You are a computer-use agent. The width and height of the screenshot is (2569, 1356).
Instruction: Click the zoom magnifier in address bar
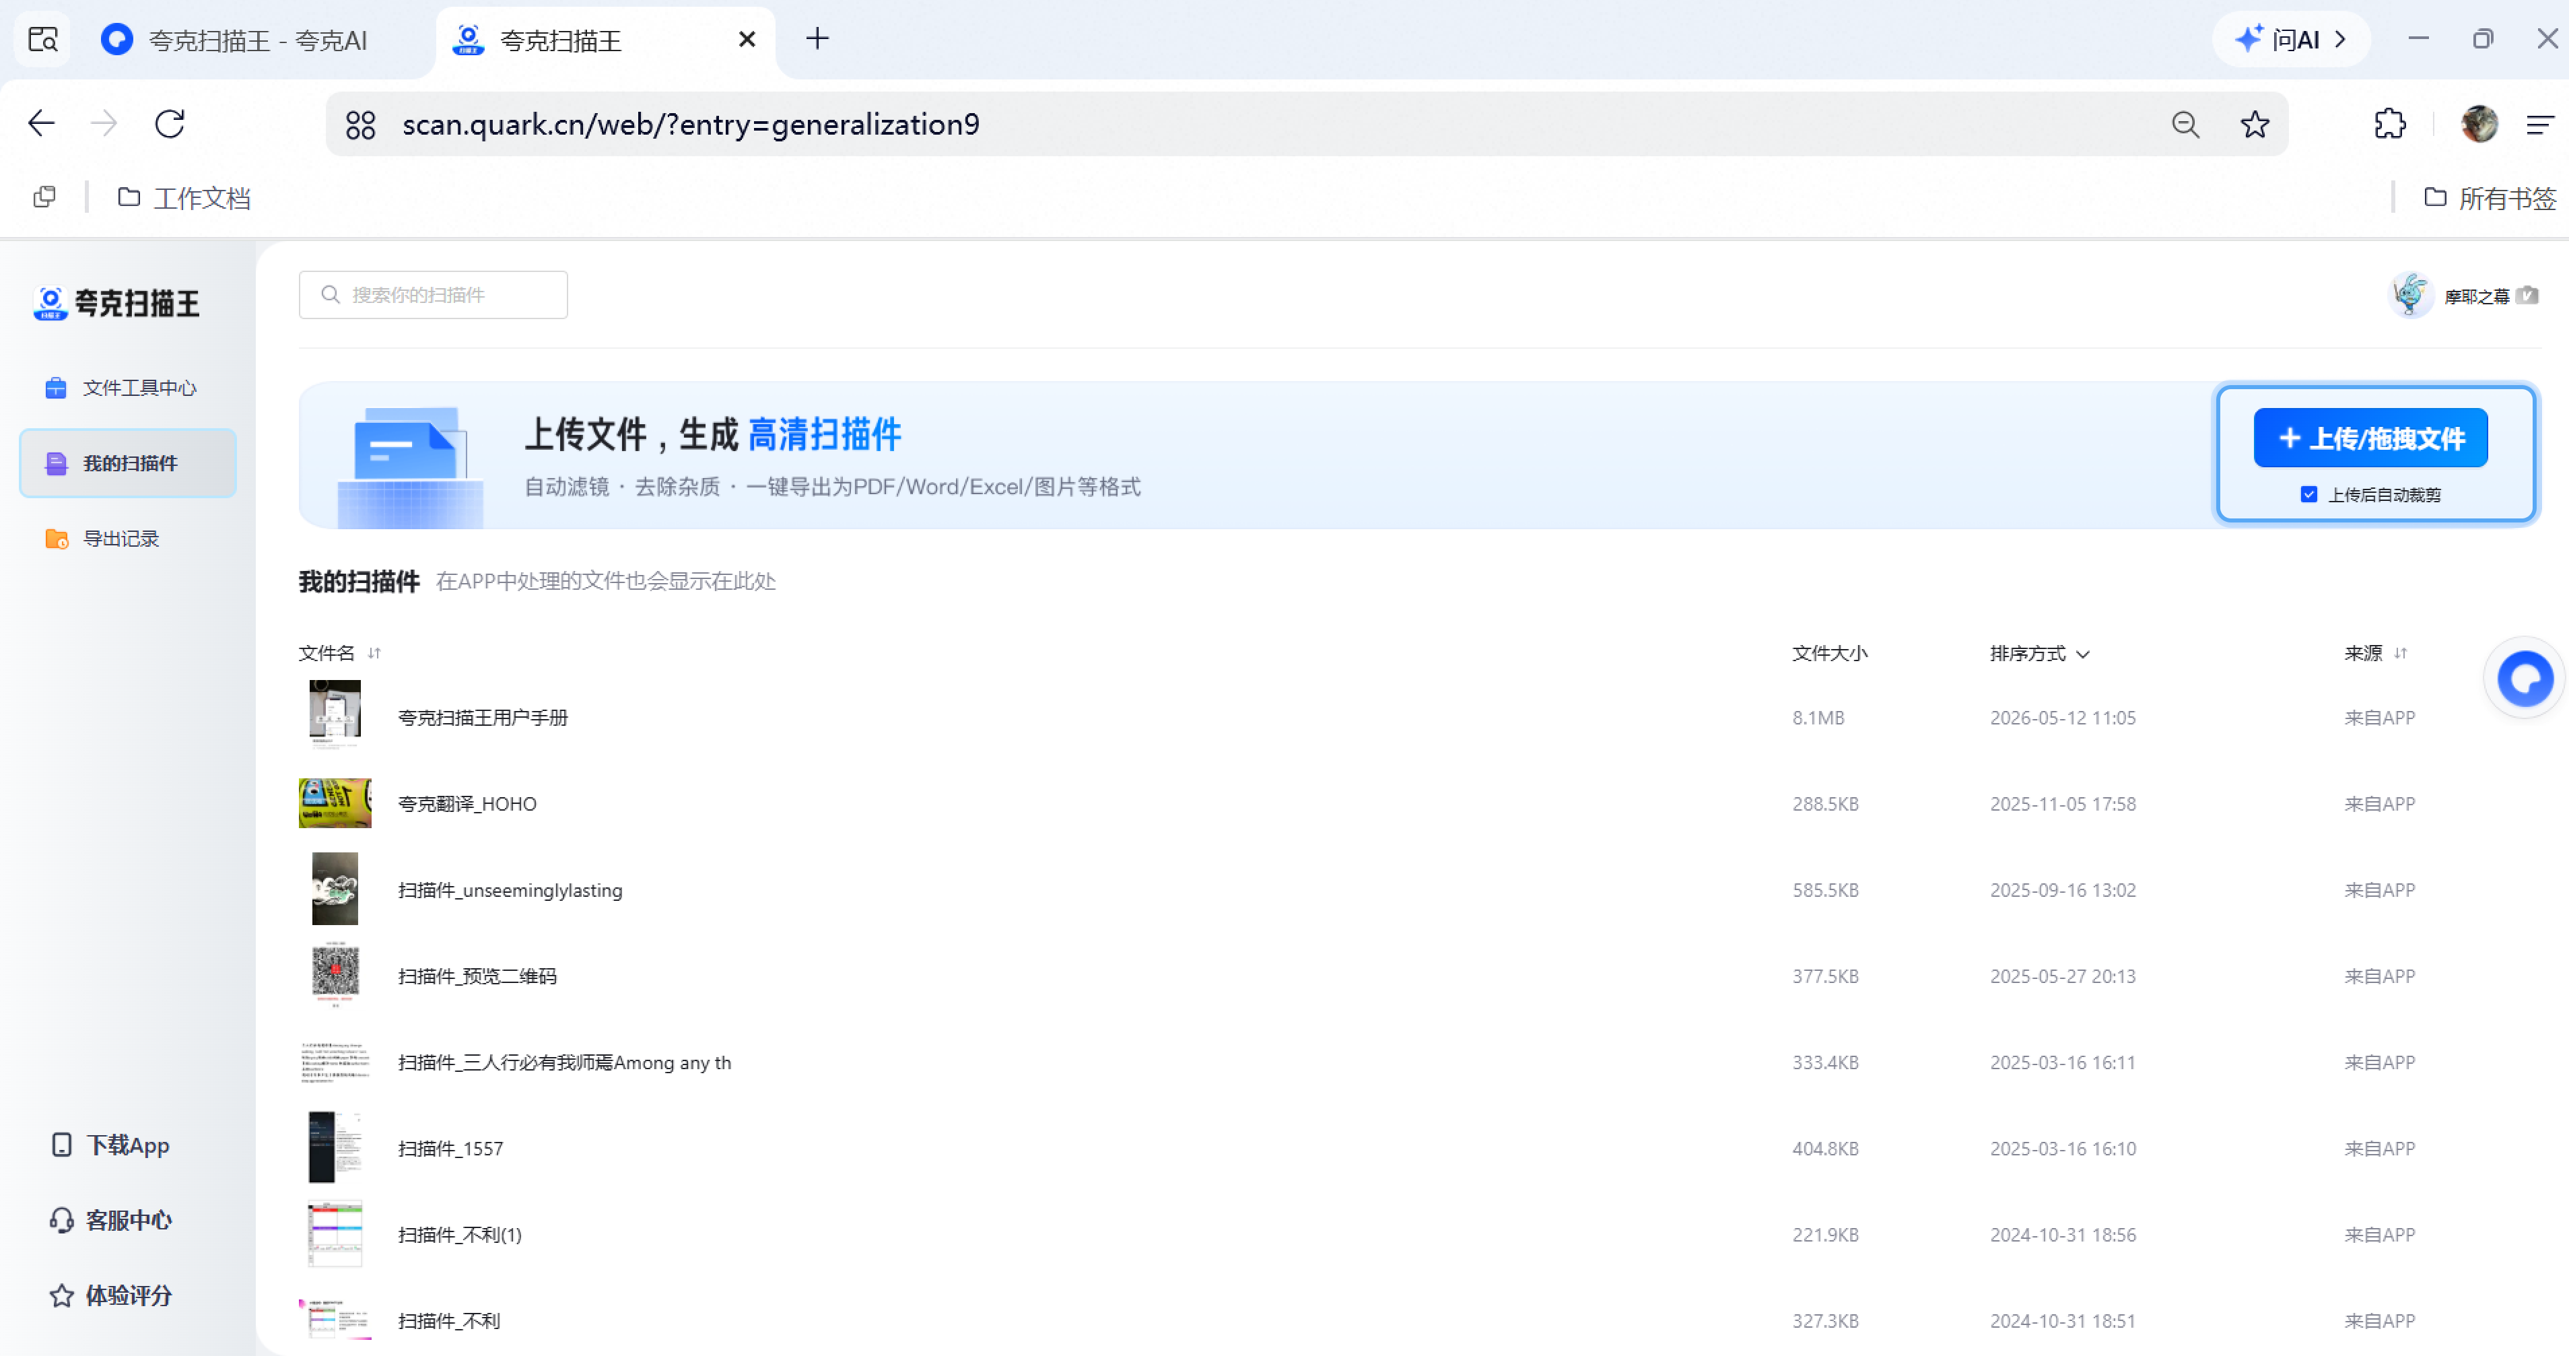(x=2185, y=125)
